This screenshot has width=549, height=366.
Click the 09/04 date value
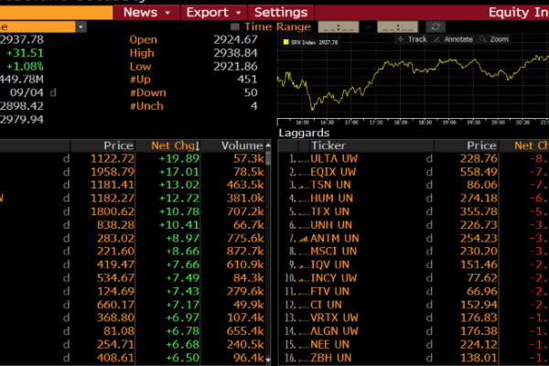click(x=27, y=92)
